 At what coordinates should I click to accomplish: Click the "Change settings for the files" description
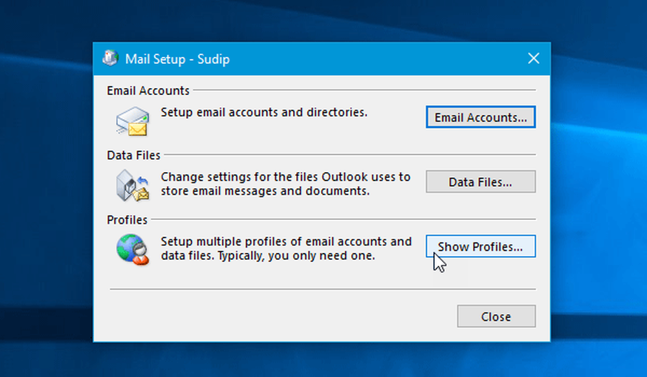click(x=285, y=184)
